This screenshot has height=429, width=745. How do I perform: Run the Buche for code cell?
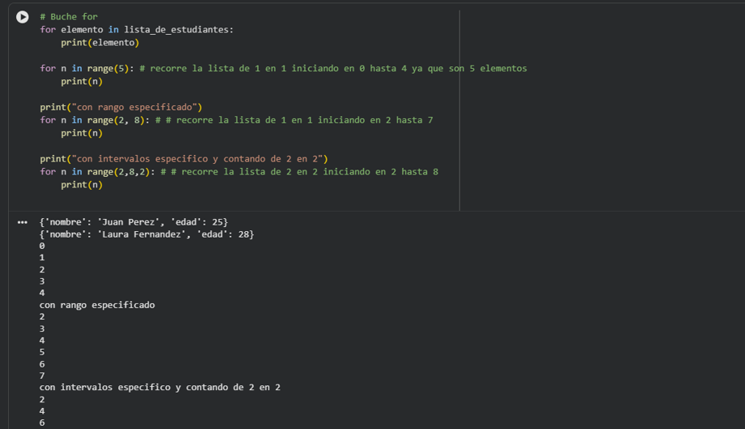[23, 17]
